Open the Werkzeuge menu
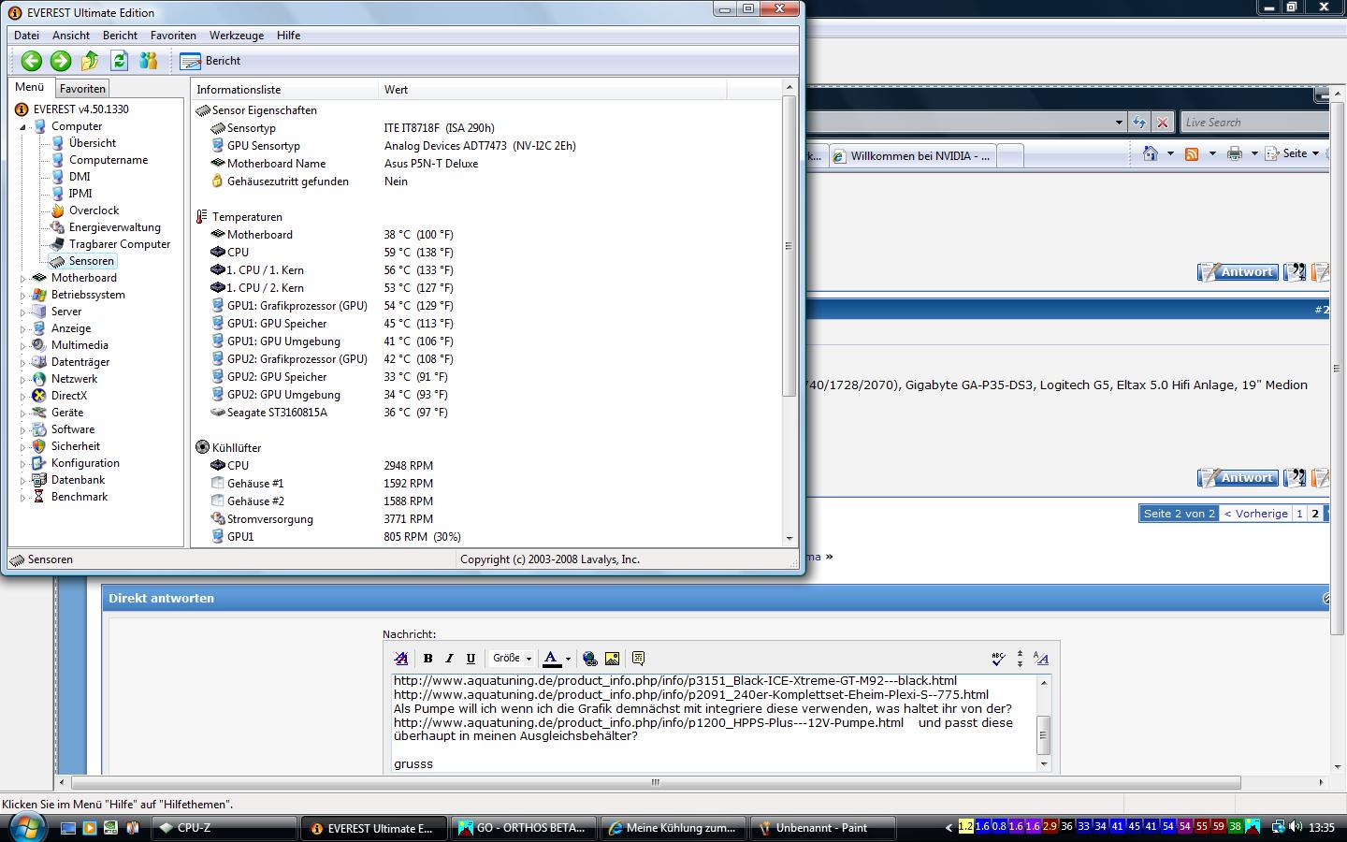1347x842 pixels. pos(237,36)
